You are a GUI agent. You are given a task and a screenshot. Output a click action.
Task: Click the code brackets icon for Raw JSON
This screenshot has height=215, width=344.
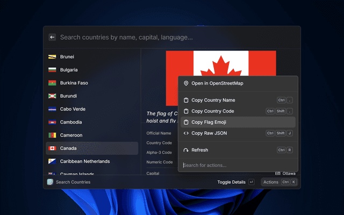point(186,133)
